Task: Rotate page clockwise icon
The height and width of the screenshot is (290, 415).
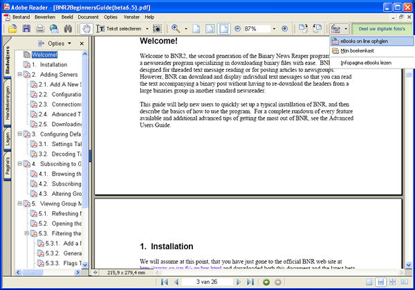Action: click(x=303, y=28)
